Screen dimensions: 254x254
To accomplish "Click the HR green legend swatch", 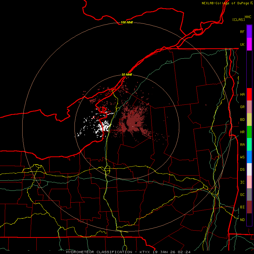I will pos(249,132).
